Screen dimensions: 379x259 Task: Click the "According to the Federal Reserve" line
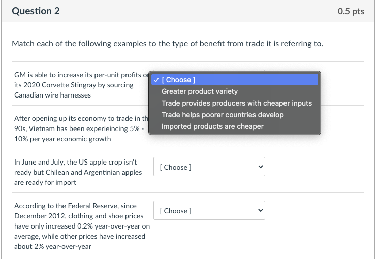(x=75, y=206)
